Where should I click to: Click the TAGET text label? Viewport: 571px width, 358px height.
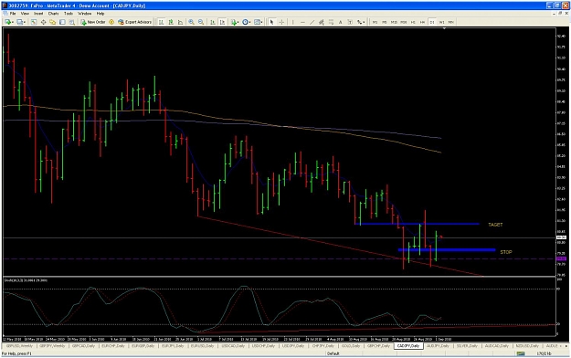coord(495,225)
